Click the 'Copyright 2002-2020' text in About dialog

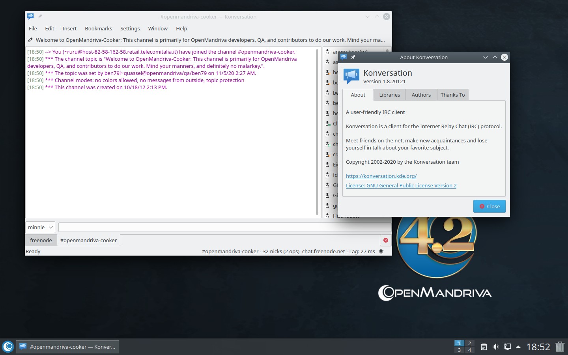[402, 162]
